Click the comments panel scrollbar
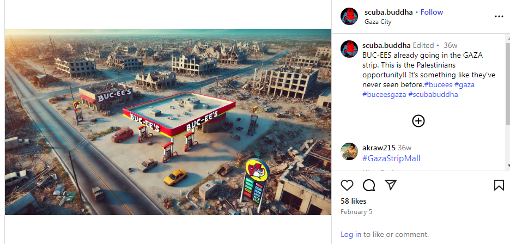The image size is (510, 244). click(x=508, y=81)
